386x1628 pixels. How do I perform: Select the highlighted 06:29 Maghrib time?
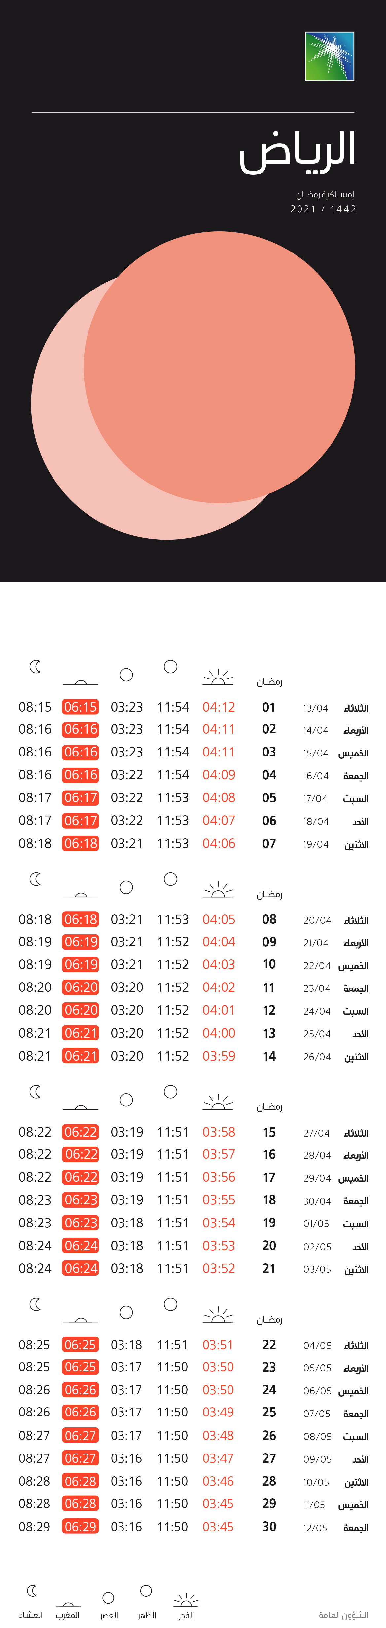(81, 1526)
